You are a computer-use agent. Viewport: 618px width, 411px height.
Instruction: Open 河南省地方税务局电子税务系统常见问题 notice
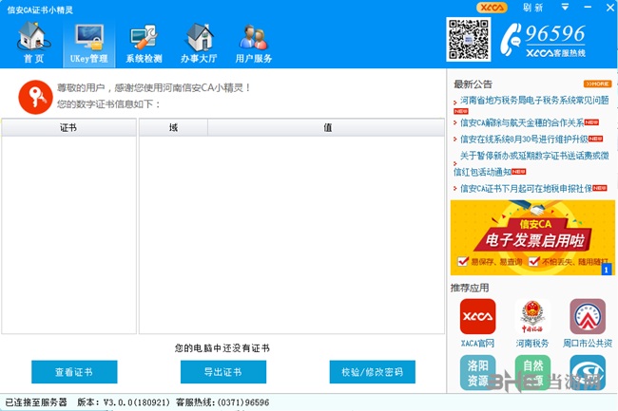click(534, 101)
